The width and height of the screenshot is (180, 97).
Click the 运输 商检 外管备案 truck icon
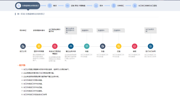(67, 6)
